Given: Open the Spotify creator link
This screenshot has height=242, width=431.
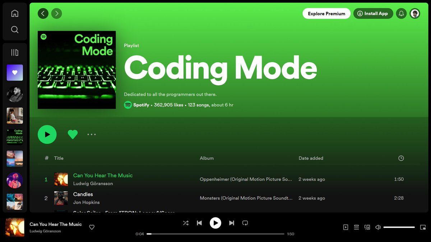Looking at the screenshot, I should point(141,105).
